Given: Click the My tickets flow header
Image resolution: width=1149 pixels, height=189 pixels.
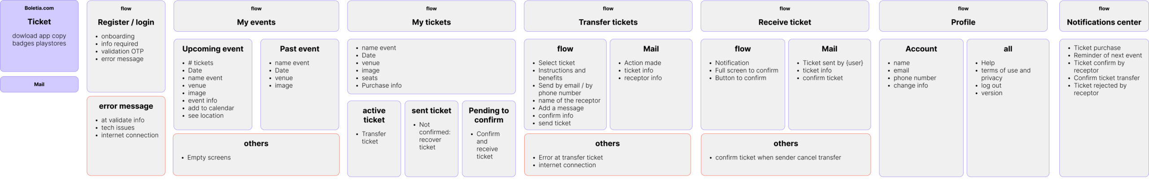Looking at the screenshot, I should pyautogui.click(x=431, y=16).
